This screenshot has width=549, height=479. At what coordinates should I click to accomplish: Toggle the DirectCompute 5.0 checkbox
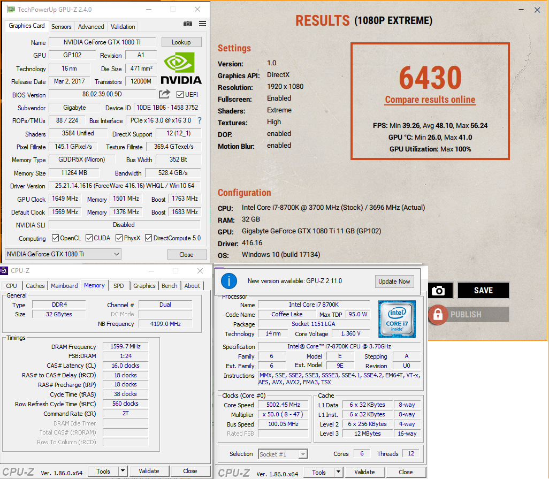[x=148, y=238]
